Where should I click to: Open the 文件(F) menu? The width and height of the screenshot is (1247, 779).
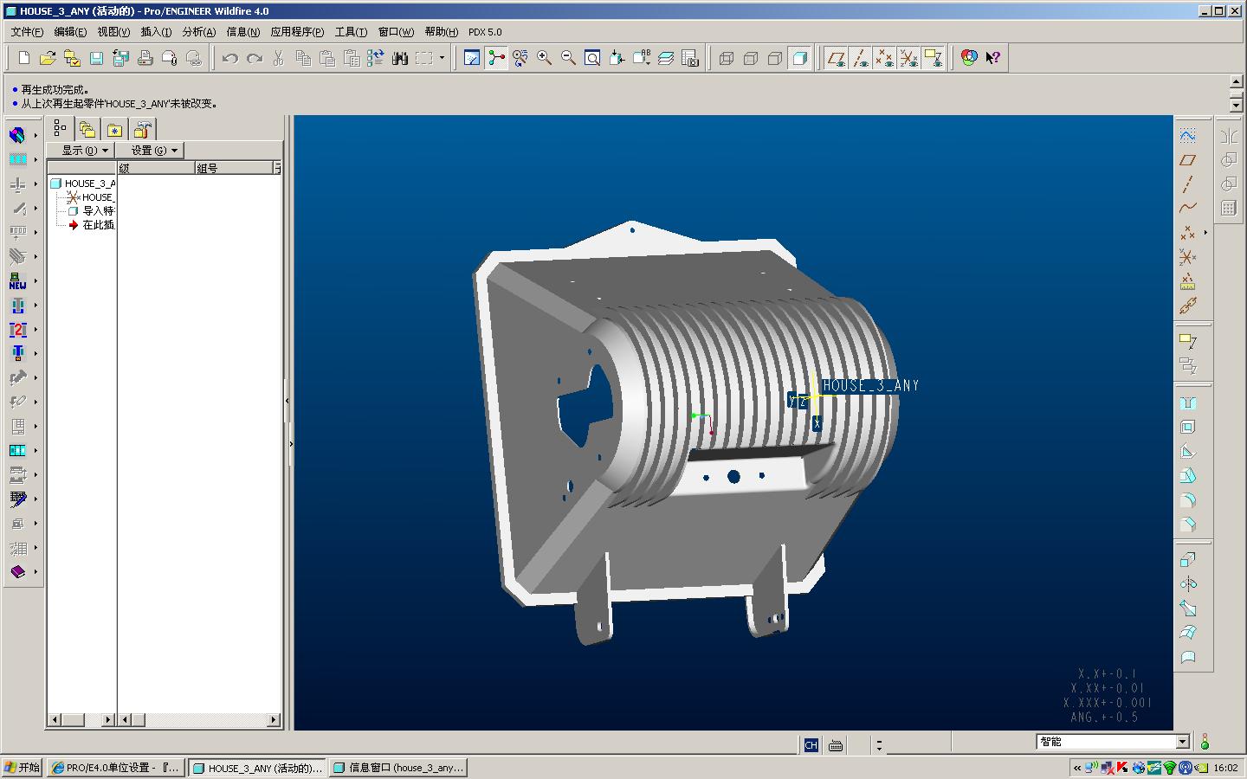[27, 32]
